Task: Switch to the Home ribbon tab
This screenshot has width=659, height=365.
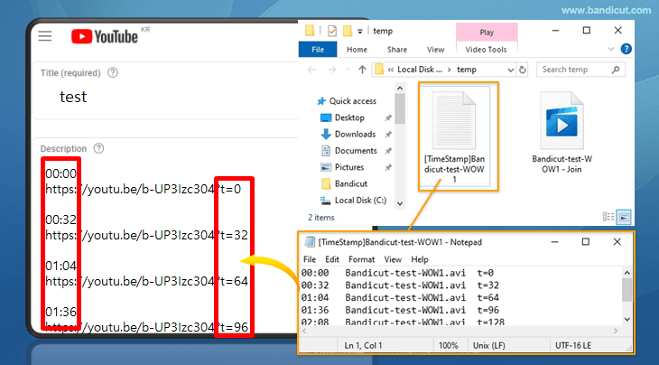Action: tap(357, 50)
